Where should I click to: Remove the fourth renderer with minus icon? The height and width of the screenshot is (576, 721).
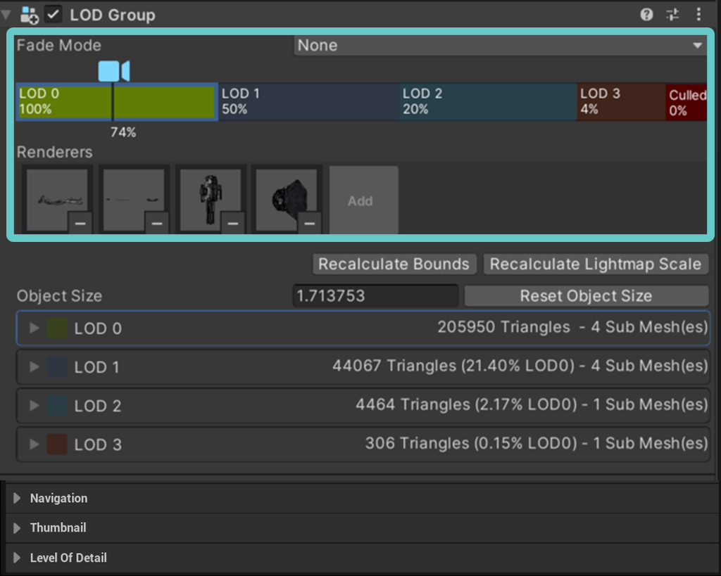click(310, 223)
